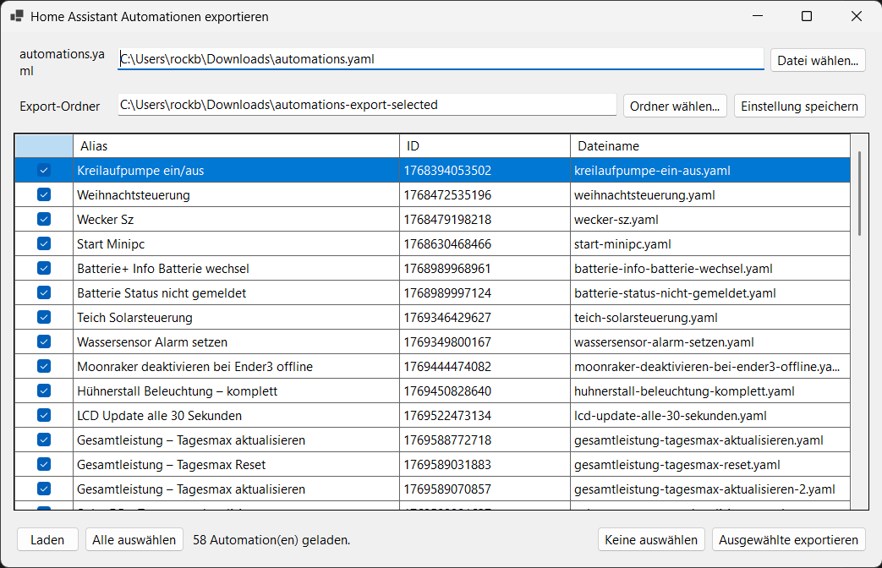Select ID cell 1769444474082

[x=485, y=366]
